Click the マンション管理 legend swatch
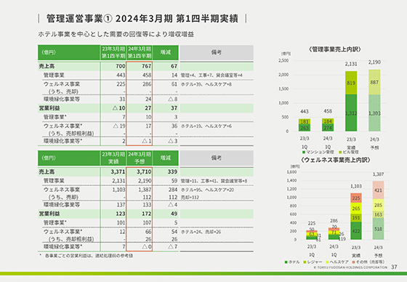407x282 pixels. tap(304, 152)
